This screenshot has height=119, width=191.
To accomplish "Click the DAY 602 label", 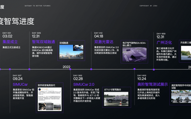I will click(x=142, y=75).
